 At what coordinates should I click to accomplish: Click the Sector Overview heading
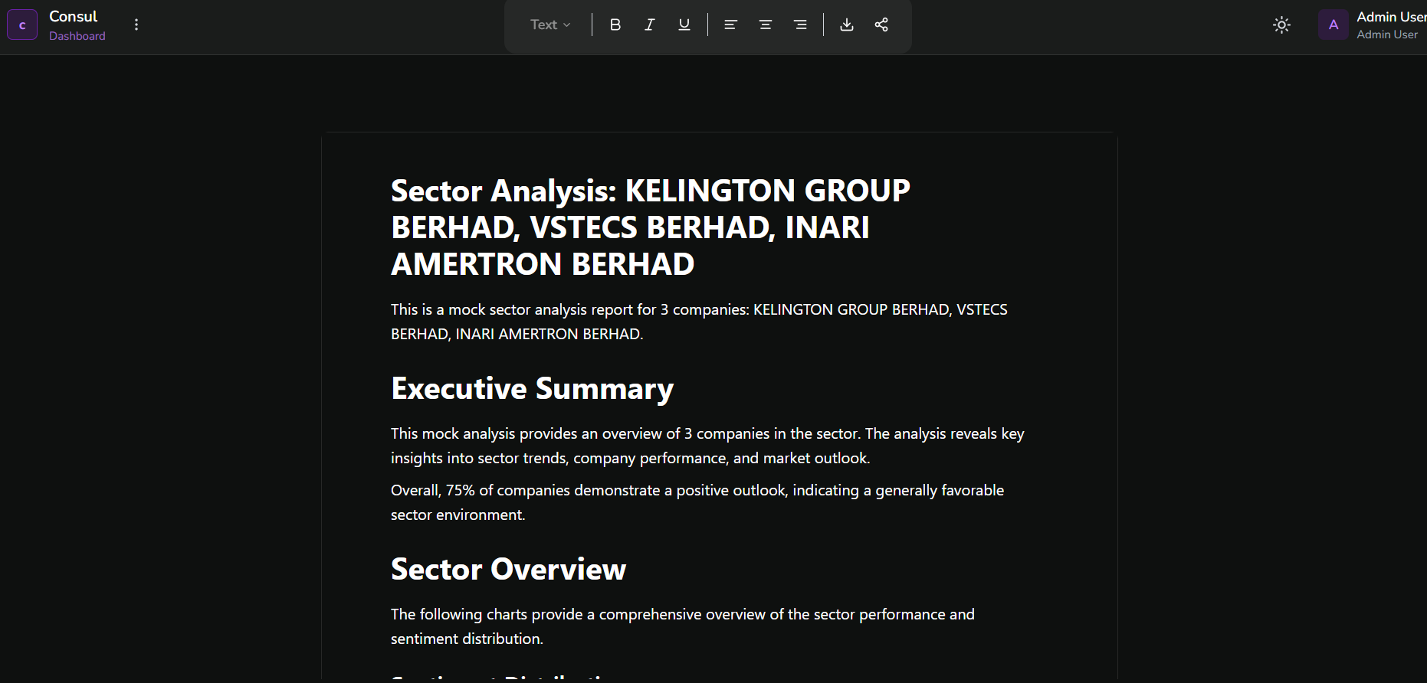pyautogui.click(x=508, y=569)
